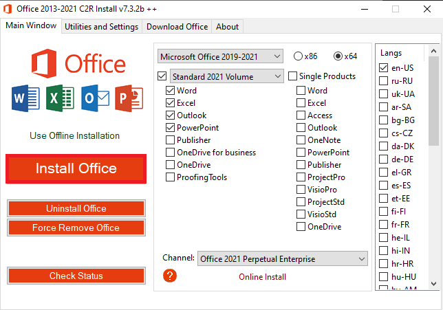443x310 pixels.
Task: Click the Langs list scrollbar thumb
Action: (x=433, y=96)
